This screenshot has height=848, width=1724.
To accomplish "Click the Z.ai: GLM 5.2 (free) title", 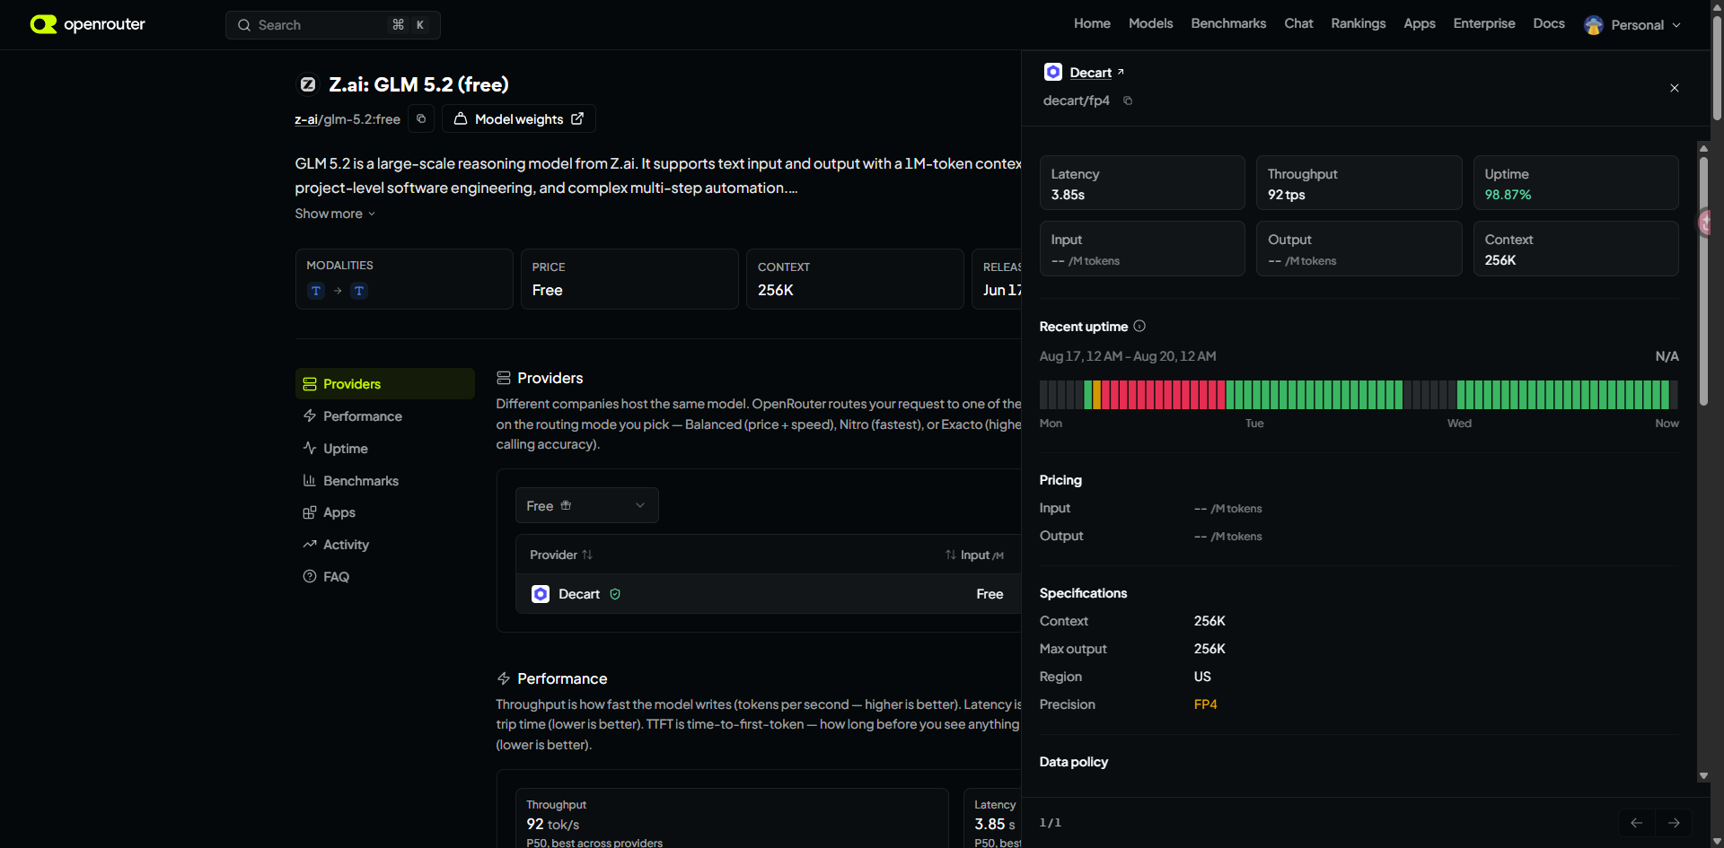I will point(418,84).
